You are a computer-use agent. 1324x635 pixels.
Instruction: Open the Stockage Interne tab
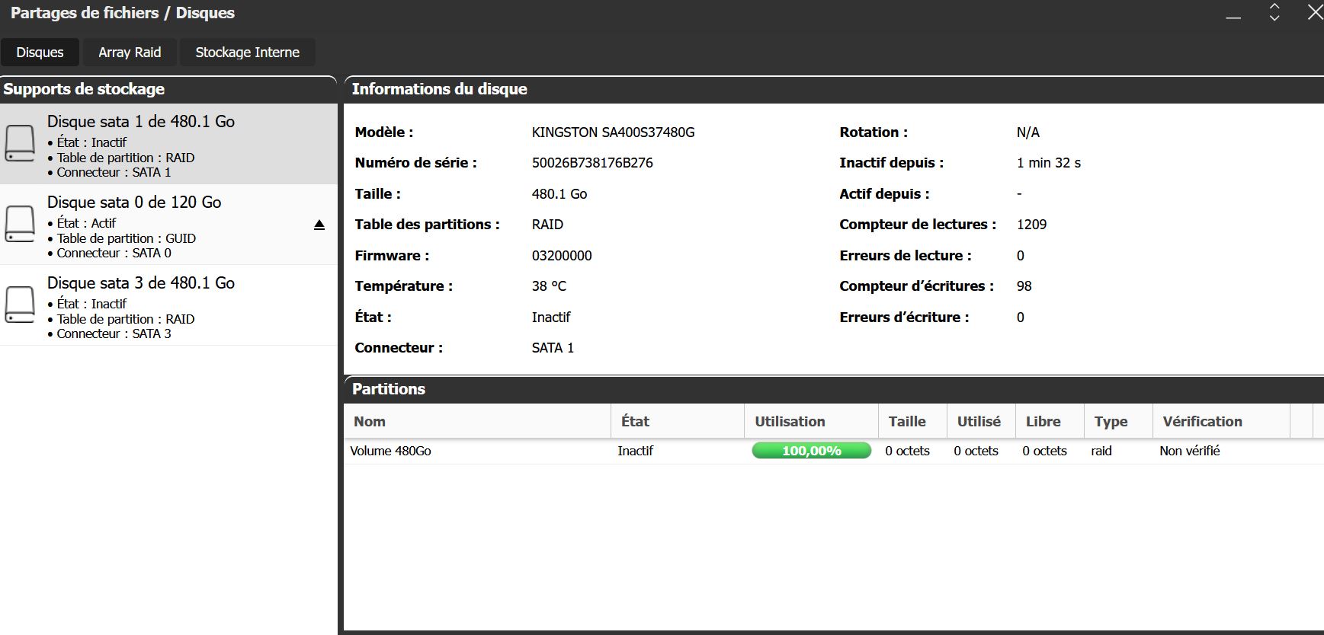point(248,53)
